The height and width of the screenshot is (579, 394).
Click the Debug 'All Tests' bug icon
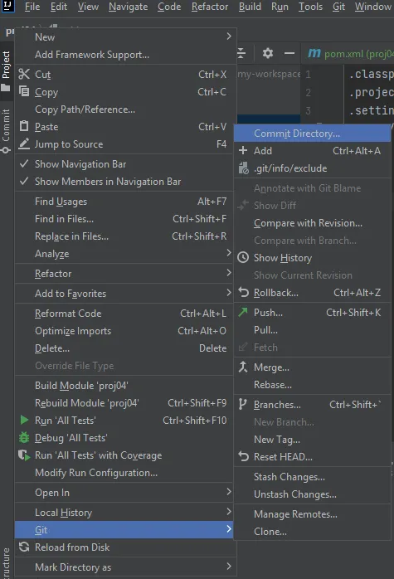coord(24,438)
